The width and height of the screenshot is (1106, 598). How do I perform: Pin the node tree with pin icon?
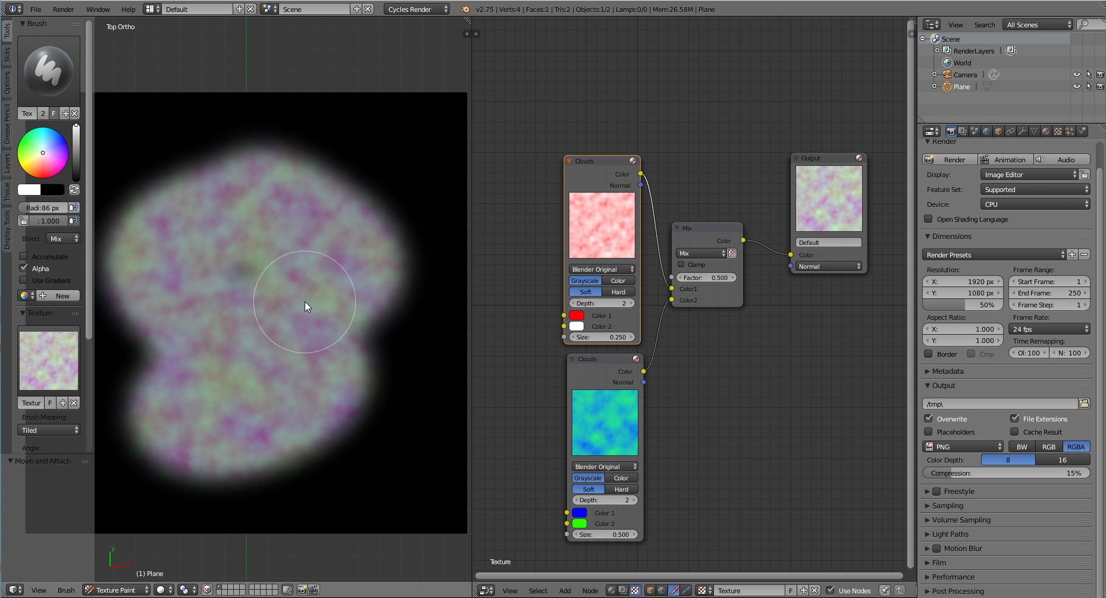pyautogui.click(x=885, y=590)
